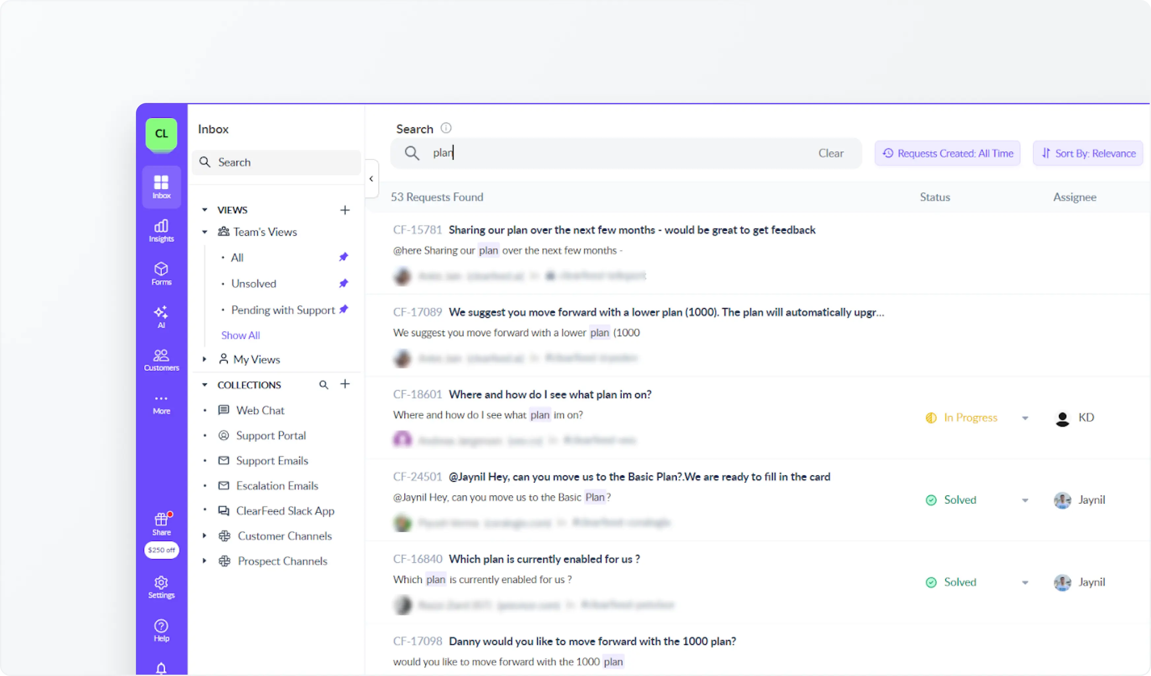The image size is (1151, 676).
Task: Add a new collection with plus icon
Action: click(345, 384)
